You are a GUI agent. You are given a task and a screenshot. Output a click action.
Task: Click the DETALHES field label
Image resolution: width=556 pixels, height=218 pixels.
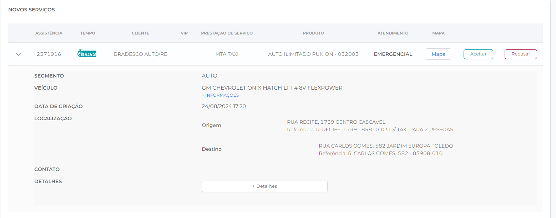click(x=48, y=181)
